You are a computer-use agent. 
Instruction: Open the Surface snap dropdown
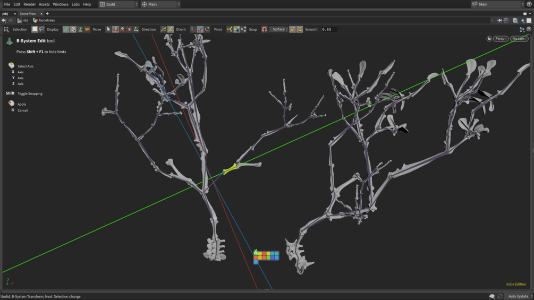tap(278, 30)
